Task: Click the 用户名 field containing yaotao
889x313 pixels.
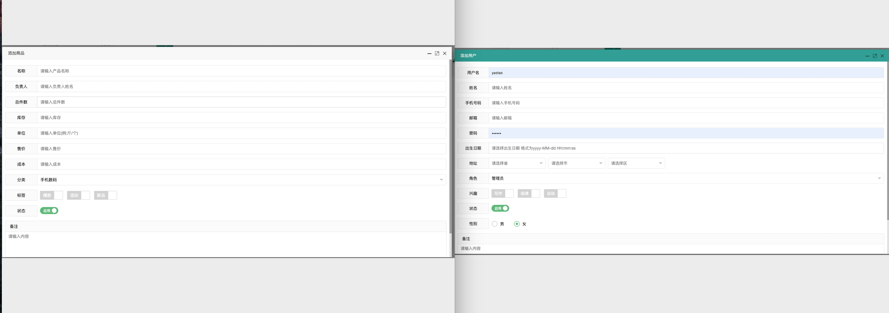Action: pos(686,73)
